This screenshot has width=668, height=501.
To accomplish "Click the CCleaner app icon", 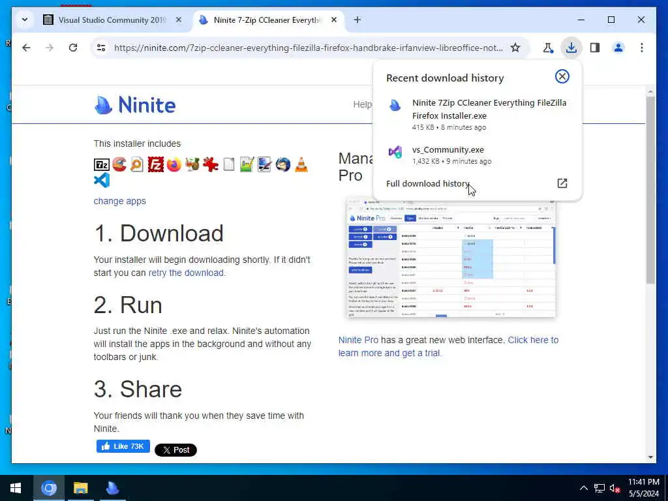I will 119,164.
